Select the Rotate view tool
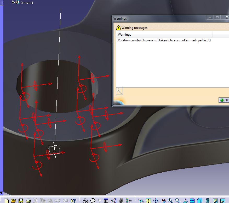Image resolution: width=229 pixels, height=203 pixels. pyautogui.click(x=163, y=201)
